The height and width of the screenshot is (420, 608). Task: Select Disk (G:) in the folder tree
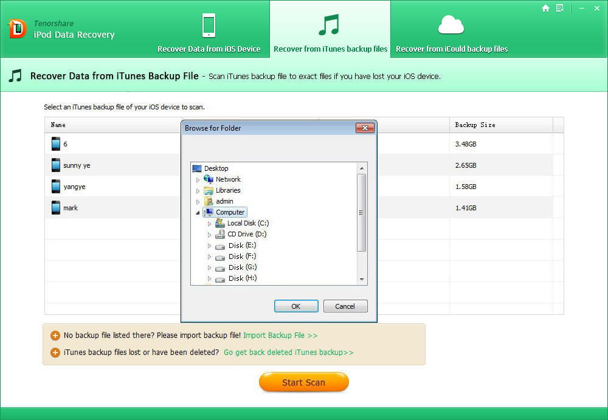tap(242, 267)
